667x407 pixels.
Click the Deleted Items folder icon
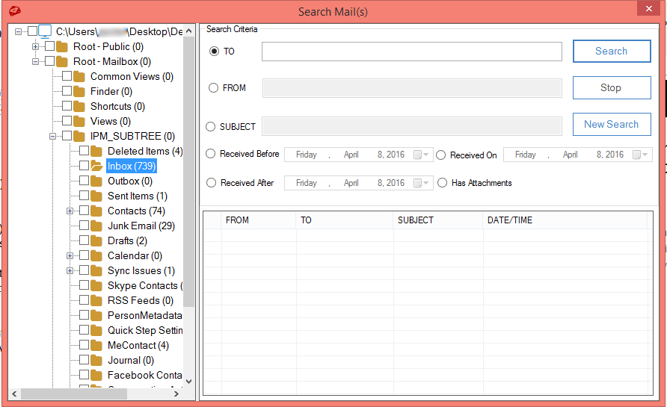[x=96, y=151]
